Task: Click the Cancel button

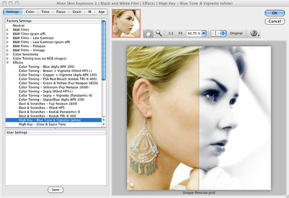Action: (x=275, y=21)
